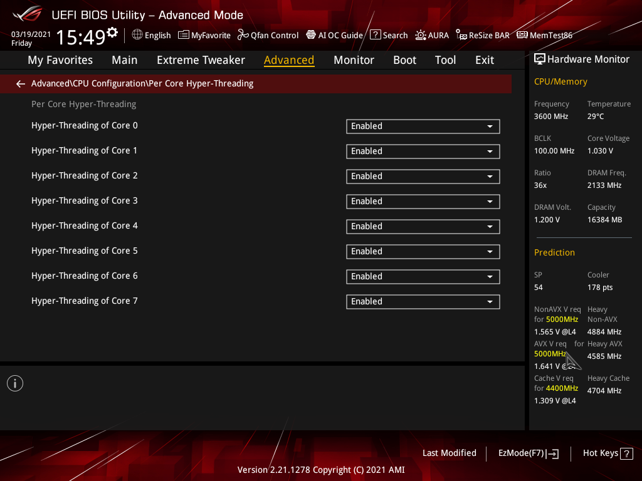Open Hyper-Threading of Core 0 dropdown
The height and width of the screenshot is (481, 642).
click(x=423, y=127)
